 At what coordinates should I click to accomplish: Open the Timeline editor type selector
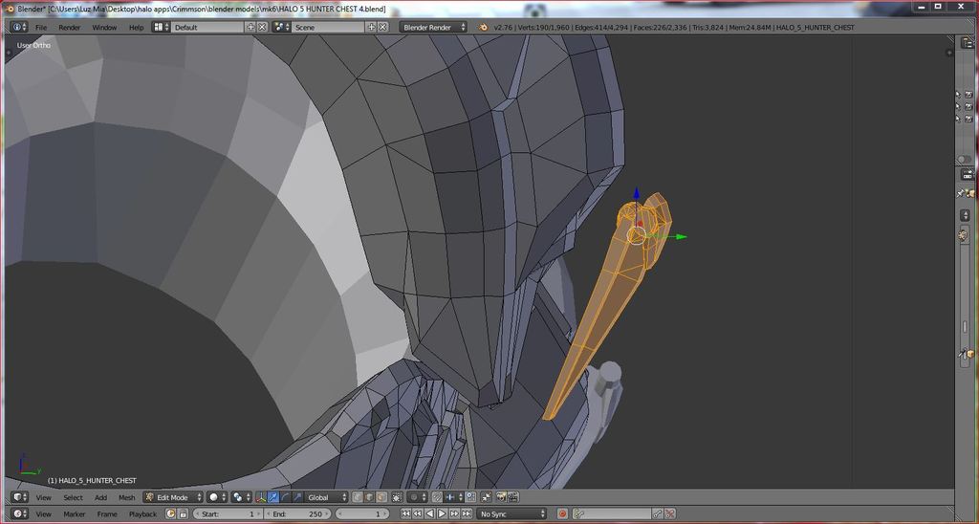[x=20, y=513]
